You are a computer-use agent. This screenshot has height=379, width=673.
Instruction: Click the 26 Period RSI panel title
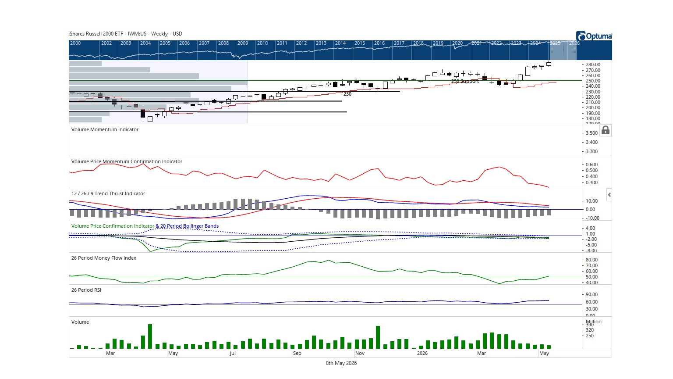pos(86,290)
